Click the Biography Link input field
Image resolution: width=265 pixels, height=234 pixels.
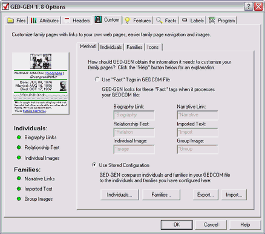[134, 115]
